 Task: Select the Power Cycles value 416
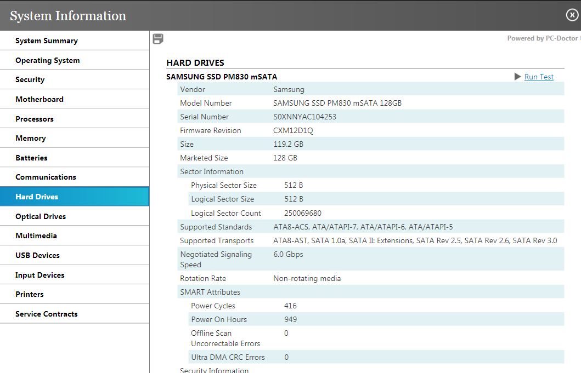pos(291,306)
